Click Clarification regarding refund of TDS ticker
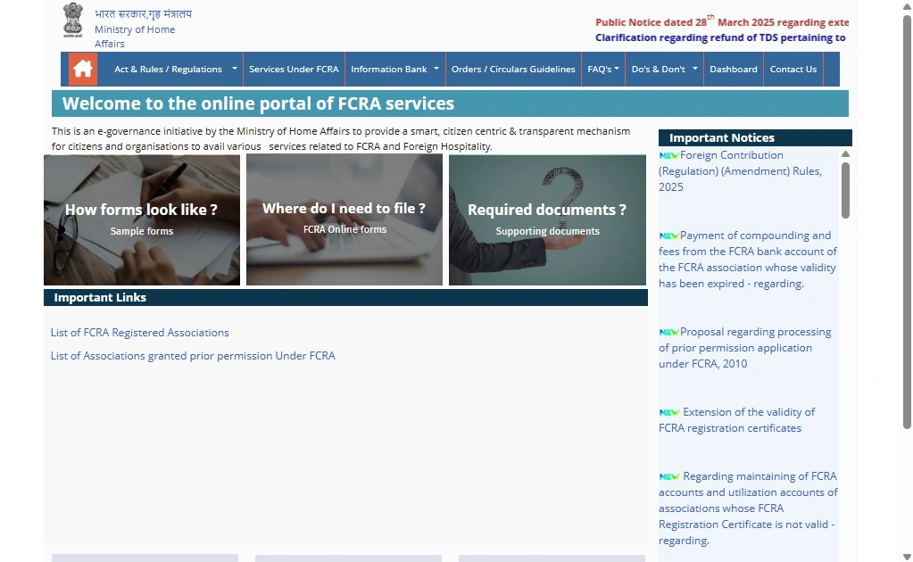913x562 pixels. (x=720, y=37)
